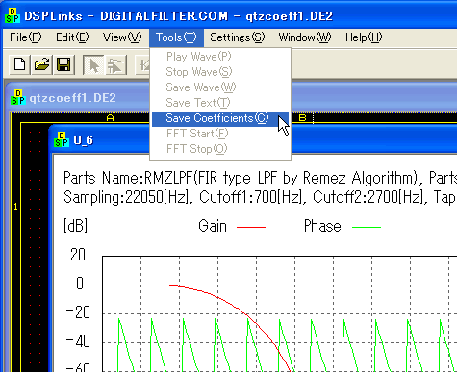Open the Edit(E) menu
457x372 pixels.
pos(72,37)
